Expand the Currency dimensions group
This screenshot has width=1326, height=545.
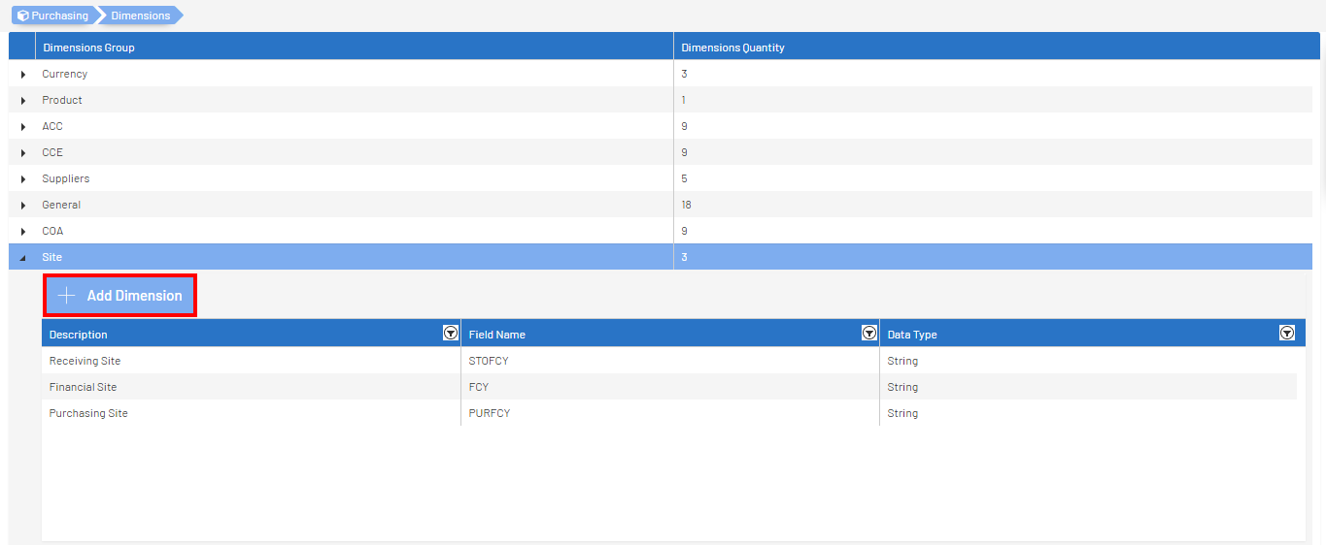click(22, 75)
